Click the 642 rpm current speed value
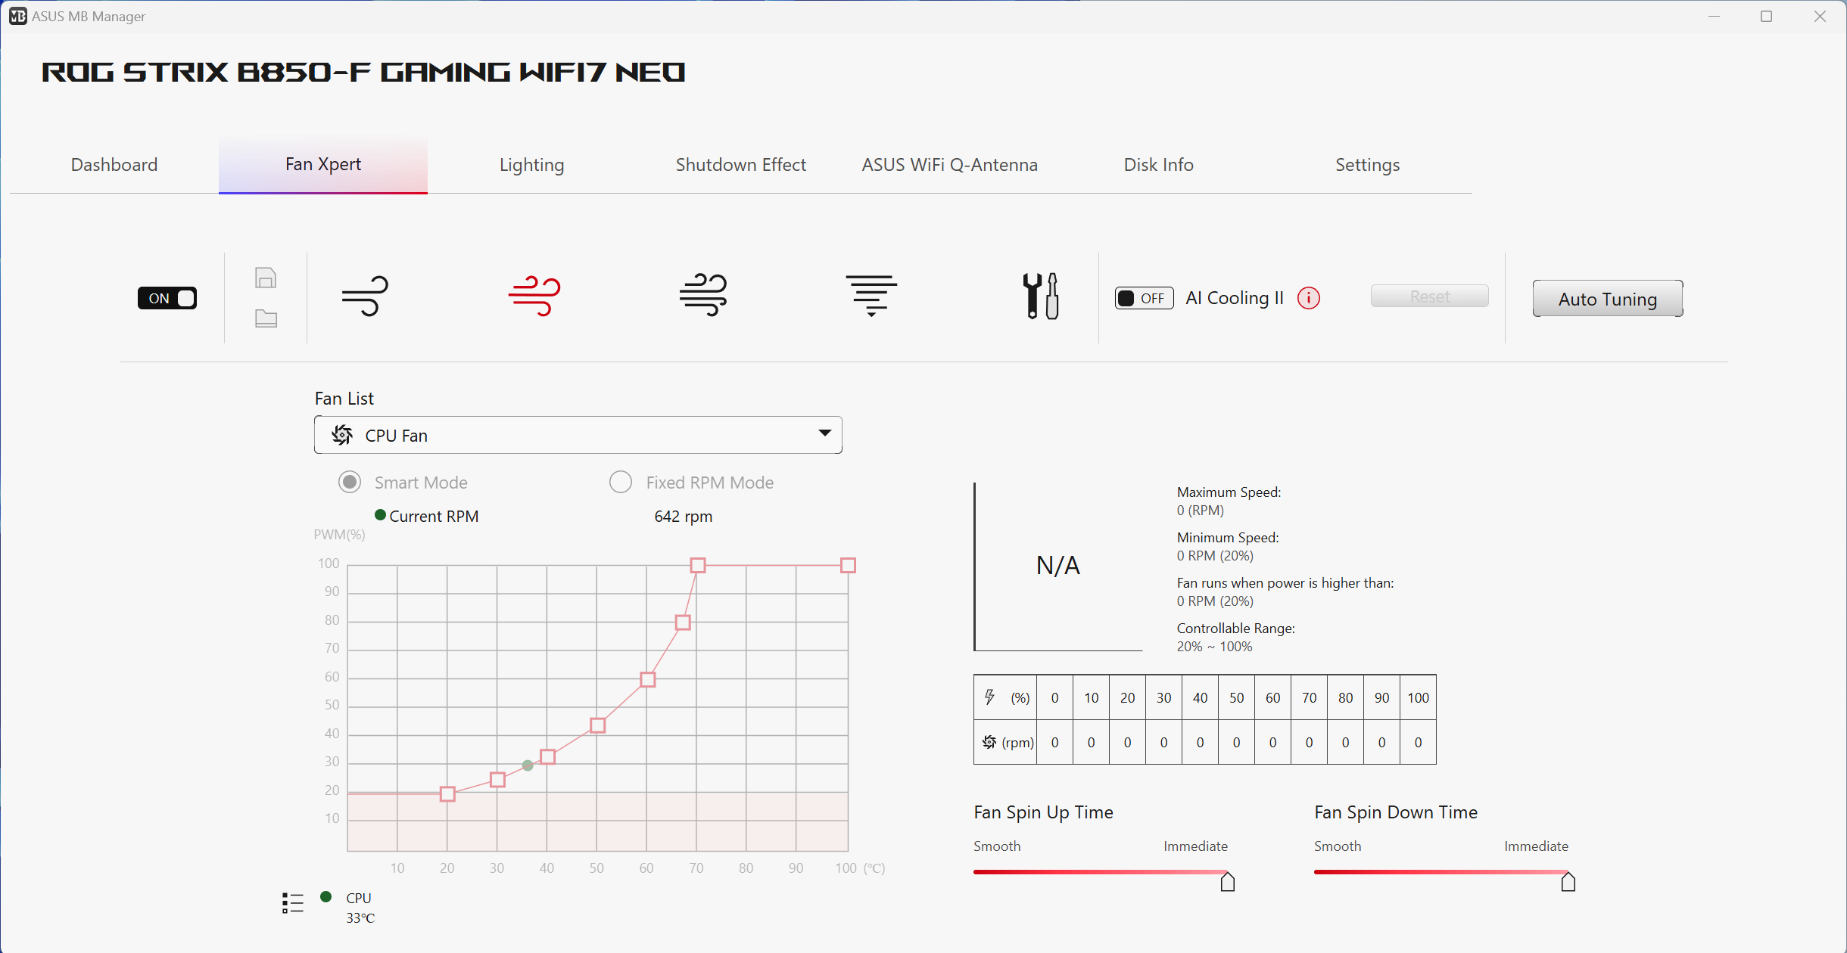This screenshot has width=1847, height=953. pos(683,517)
